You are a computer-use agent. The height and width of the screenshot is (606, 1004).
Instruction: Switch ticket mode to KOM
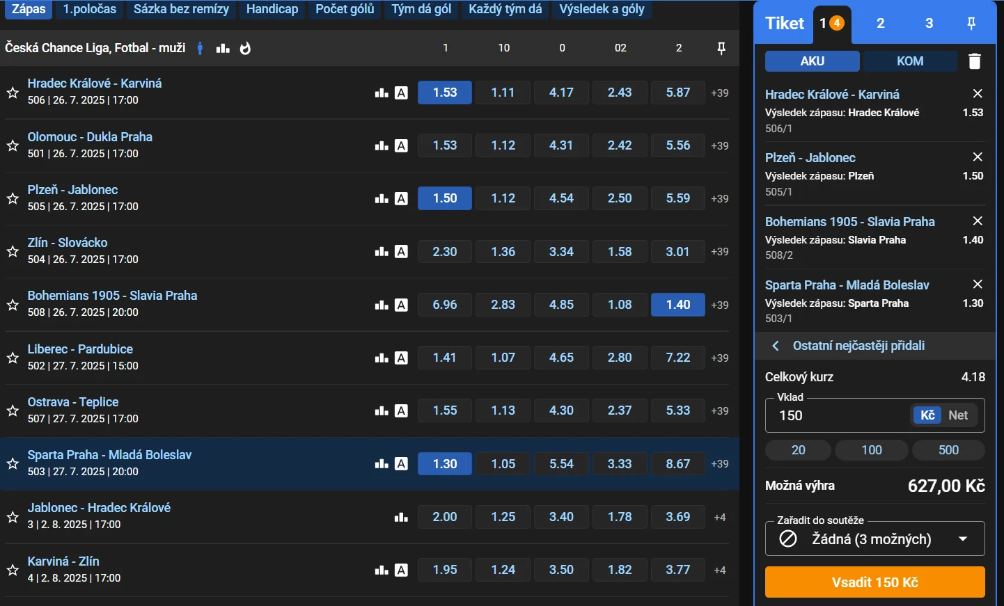pyautogui.click(x=909, y=61)
